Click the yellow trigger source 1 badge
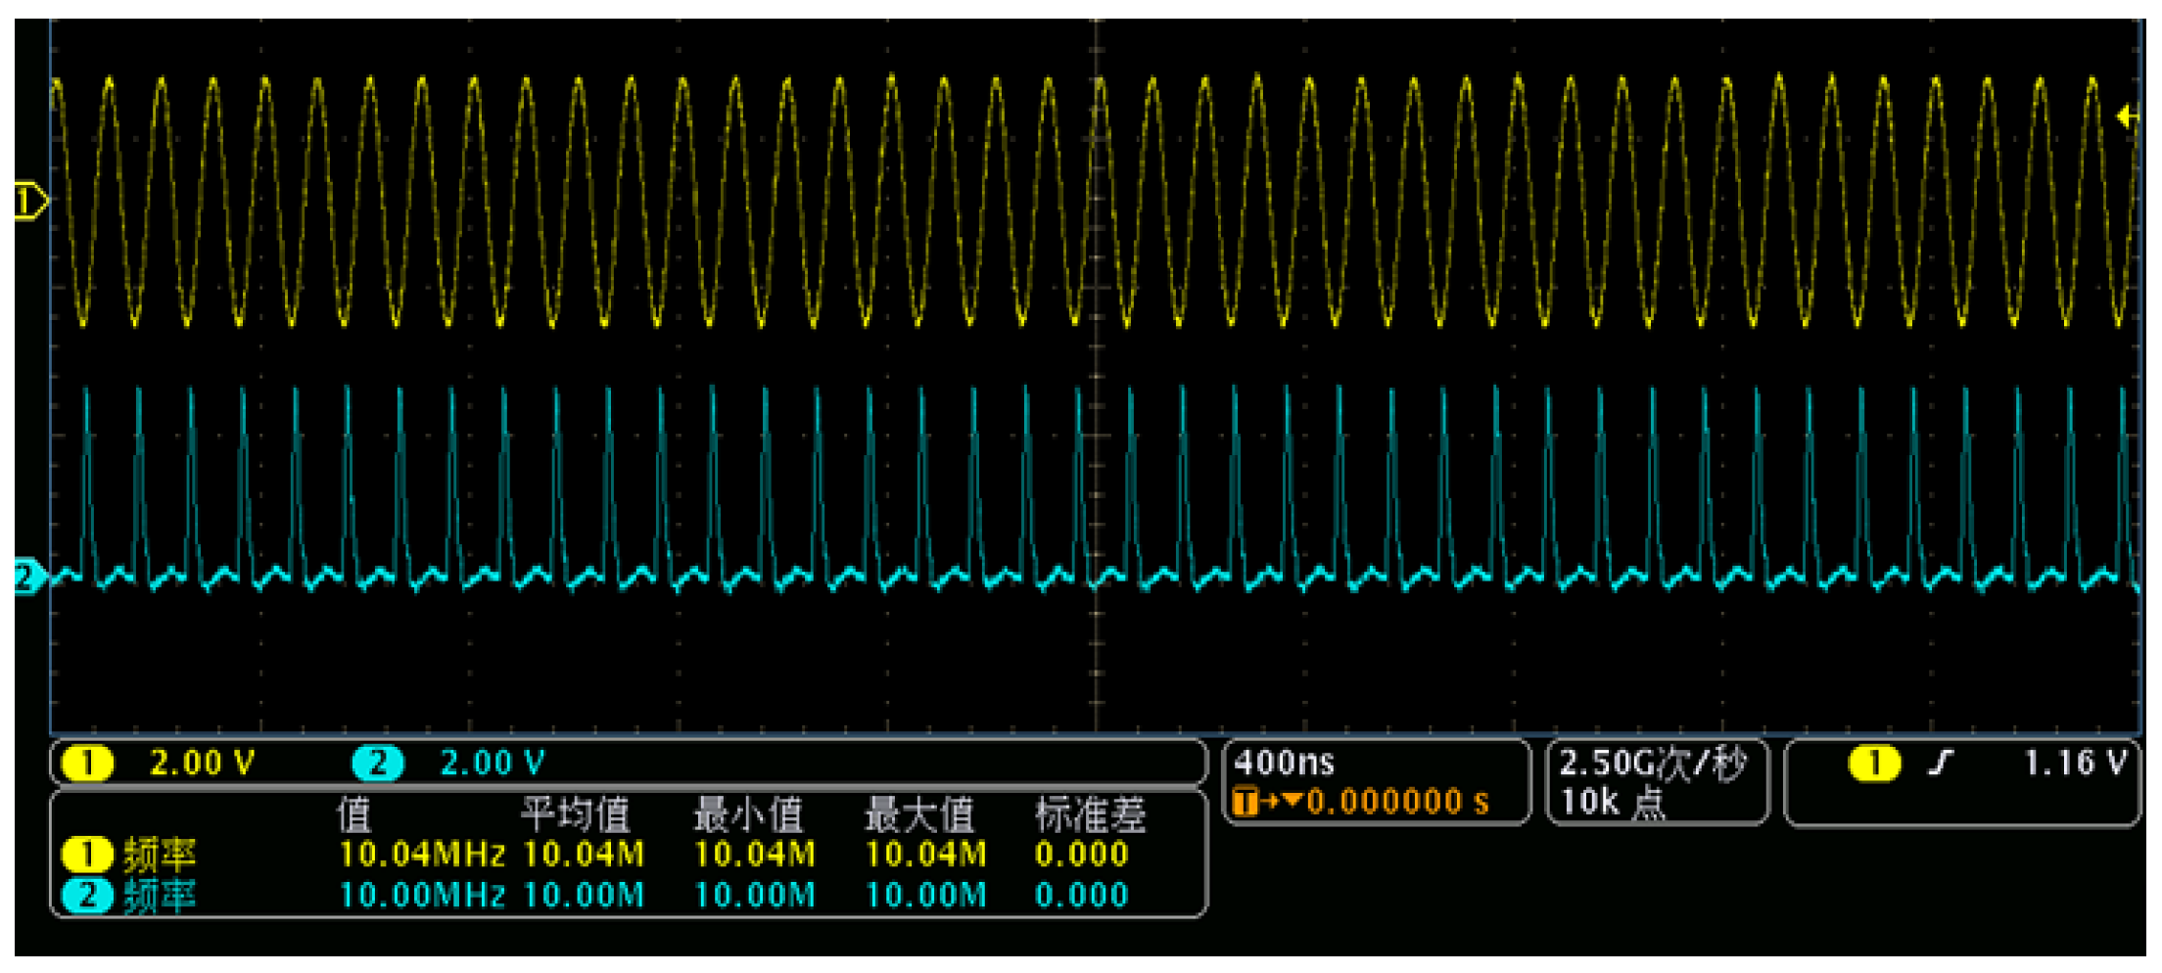This screenshot has height=973, width=2162. coord(1874,763)
